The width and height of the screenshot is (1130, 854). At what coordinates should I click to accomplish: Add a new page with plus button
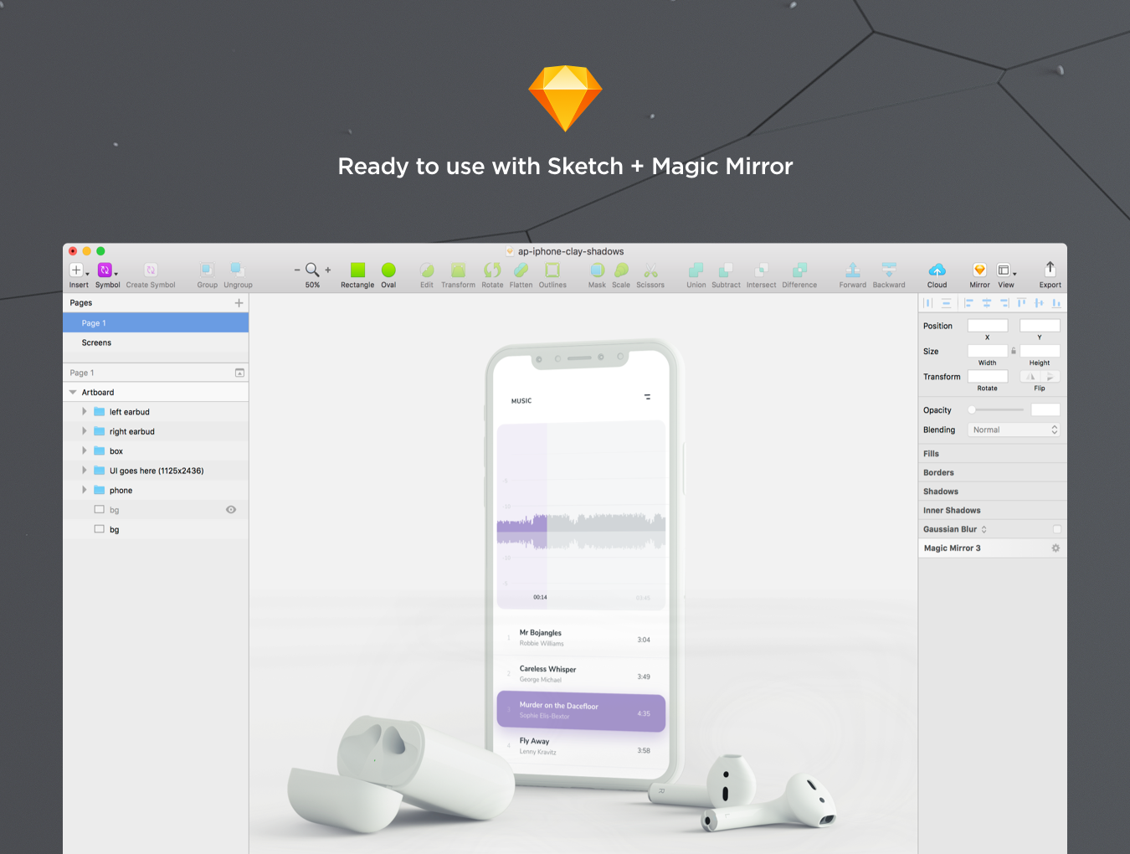pos(239,303)
